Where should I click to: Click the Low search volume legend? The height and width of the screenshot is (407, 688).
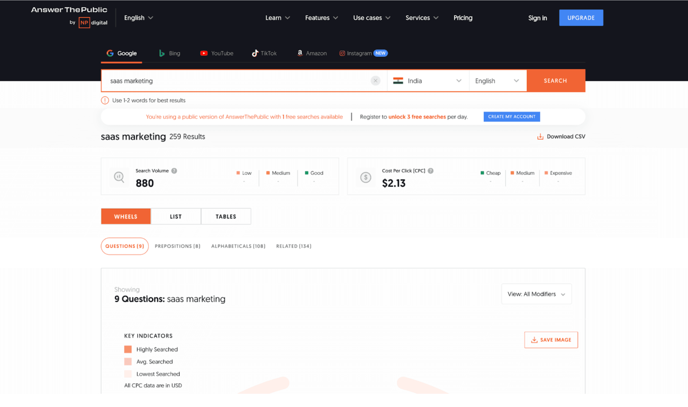click(244, 173)
